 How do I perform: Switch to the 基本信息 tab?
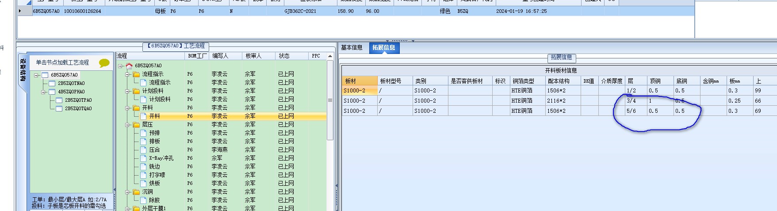point(352,48)
